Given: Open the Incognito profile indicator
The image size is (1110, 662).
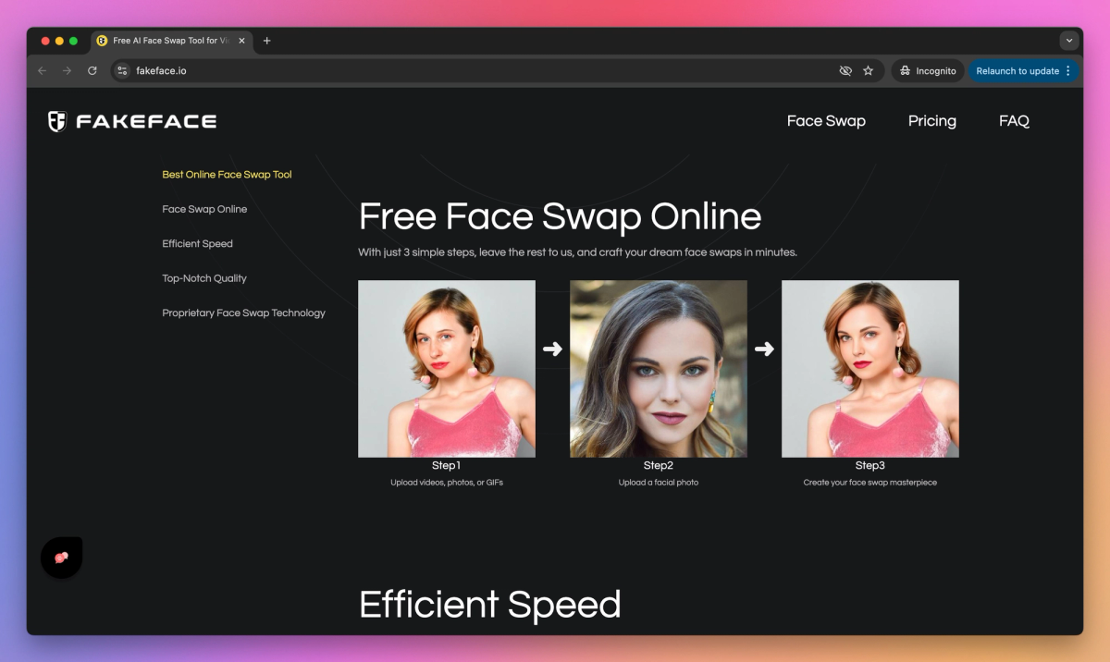Looking at the screenshot, I should 928,70.
